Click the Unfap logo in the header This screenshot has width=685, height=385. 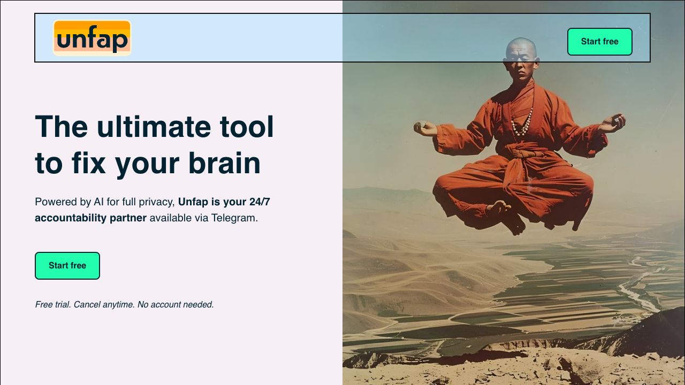(x=92, y=38)
